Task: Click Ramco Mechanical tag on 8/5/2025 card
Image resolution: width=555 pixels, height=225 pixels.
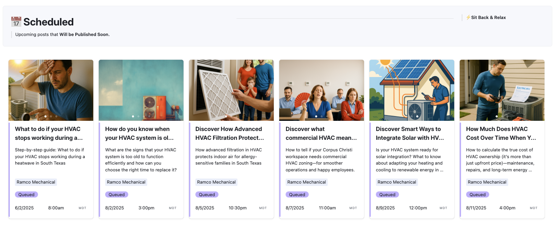Action: pos(216,182)
